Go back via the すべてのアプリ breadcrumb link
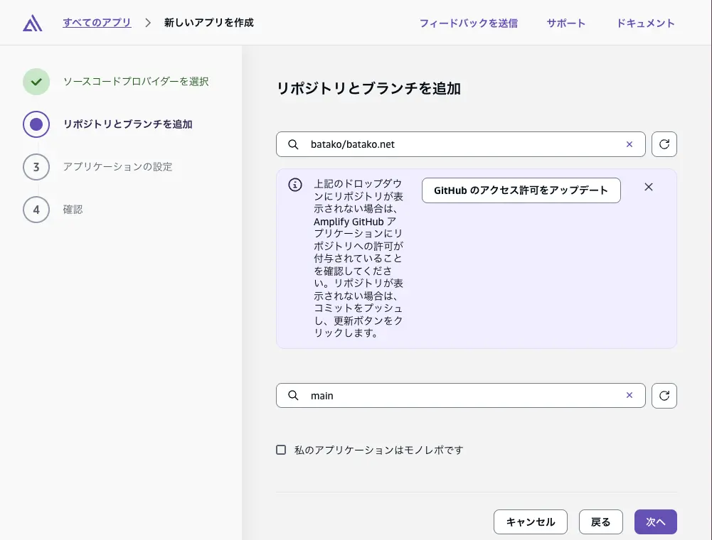The height and width of the screenshot is (540, 712). [x=97, y=22]
